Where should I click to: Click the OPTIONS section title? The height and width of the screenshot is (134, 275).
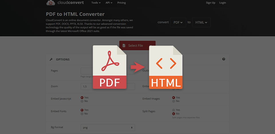click(x=63, y=60)
